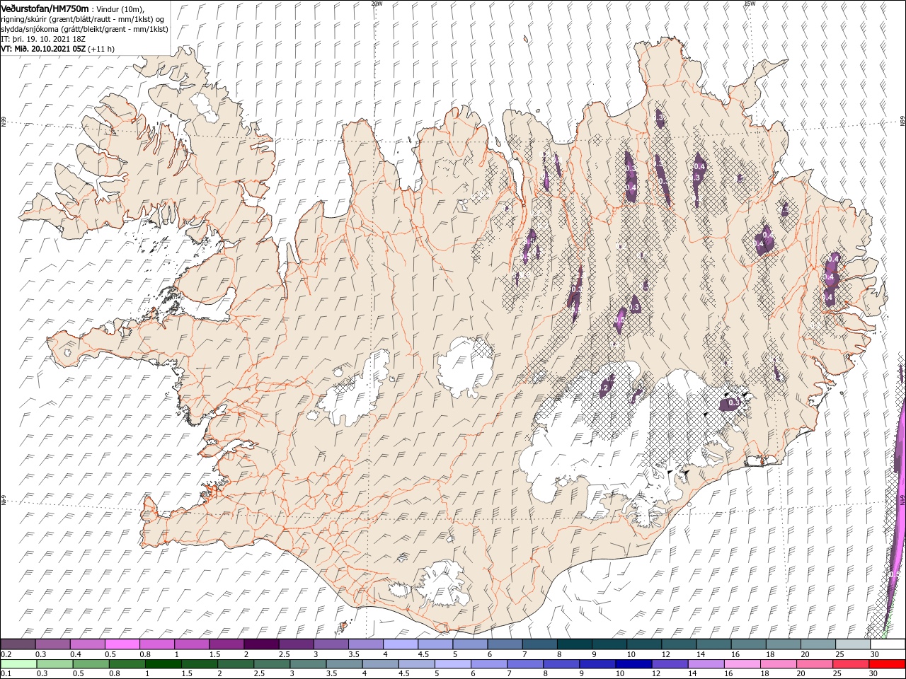Pick the white 30 swatch in upper scale
Screen dimensions: 906x679
[887, 644]
